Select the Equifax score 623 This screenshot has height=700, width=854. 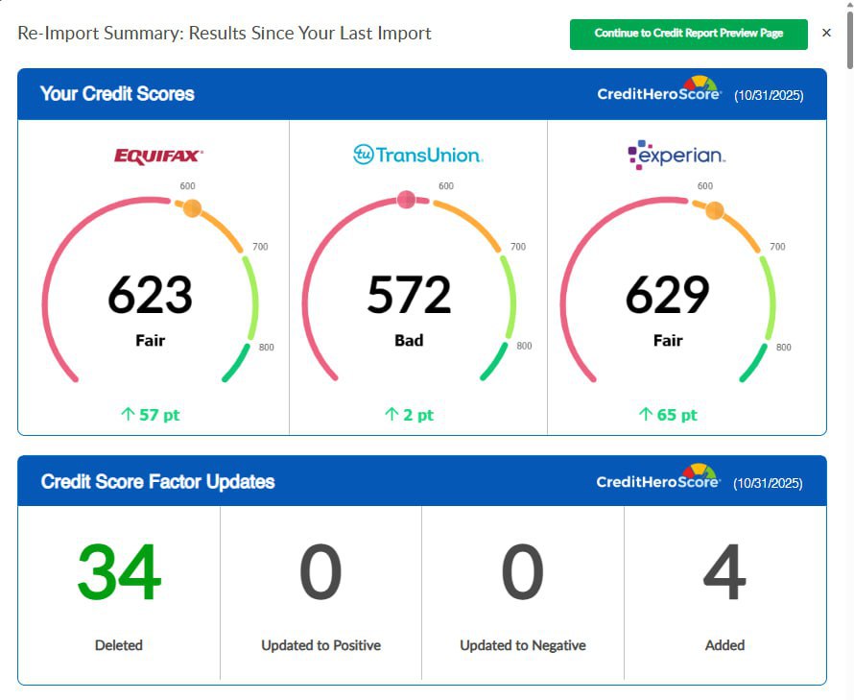coord(151,295)
